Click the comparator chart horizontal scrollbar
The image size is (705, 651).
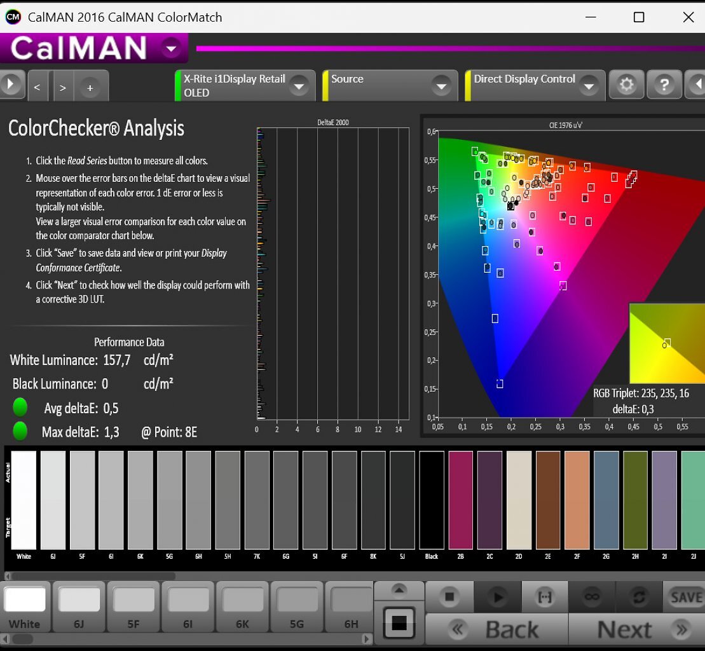[93, 576]
